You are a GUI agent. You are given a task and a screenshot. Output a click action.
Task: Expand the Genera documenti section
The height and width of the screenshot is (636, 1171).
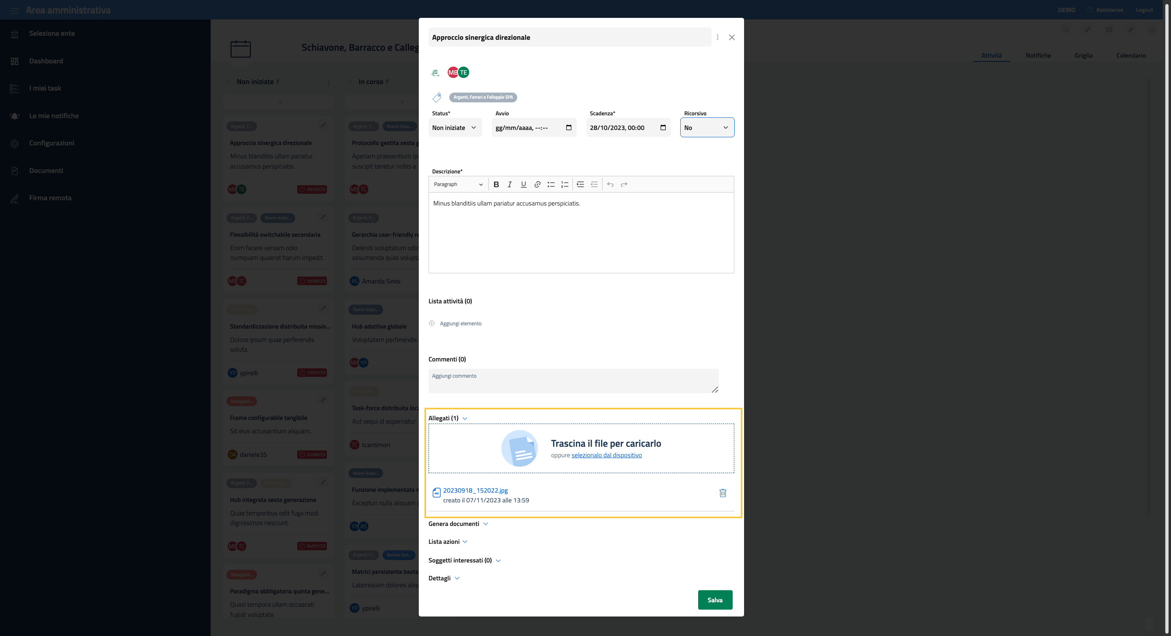(x=458, y=524)
